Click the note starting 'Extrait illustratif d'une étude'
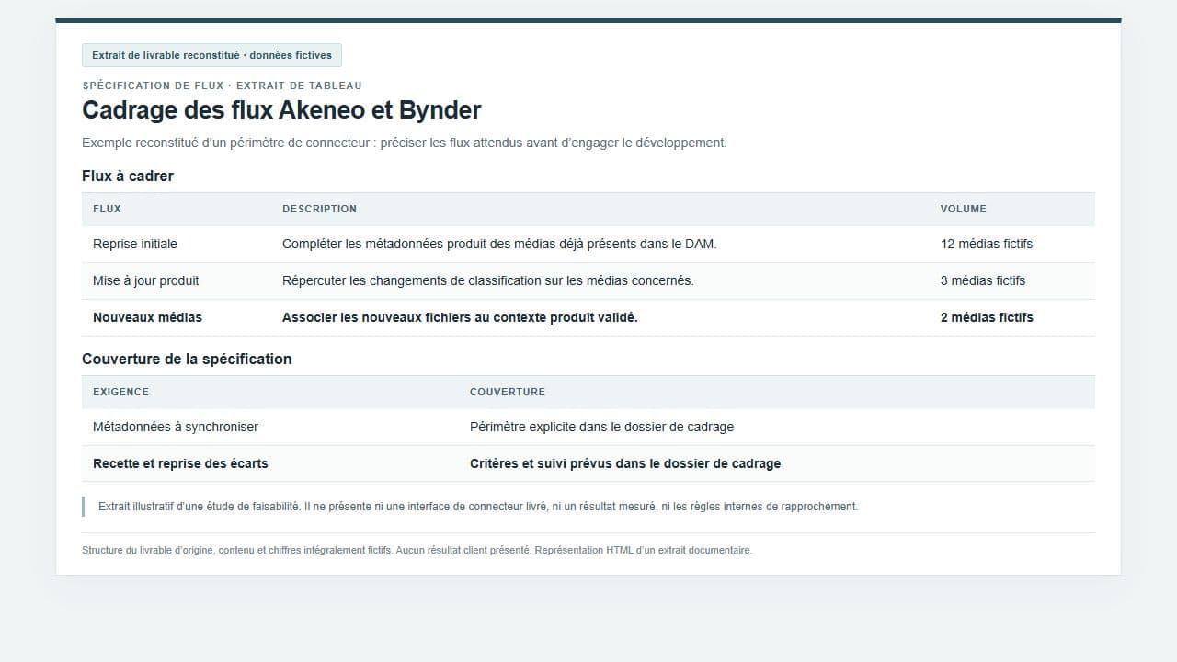This screenshot has width=1177, height=662. click(x=478, y=507)
